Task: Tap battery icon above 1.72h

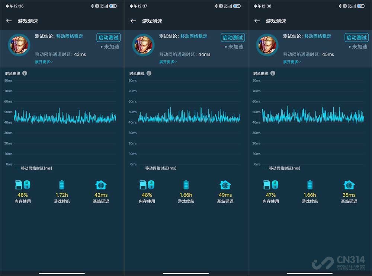Action: click(62, 185)
